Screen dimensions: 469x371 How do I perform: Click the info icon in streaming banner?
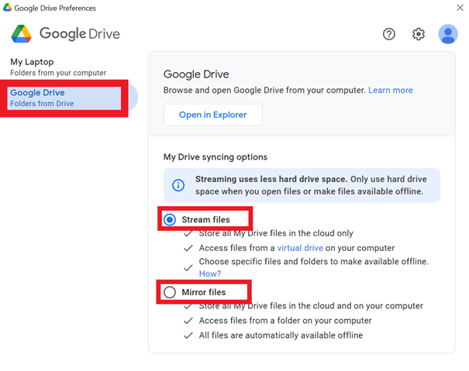pos(178,185)
